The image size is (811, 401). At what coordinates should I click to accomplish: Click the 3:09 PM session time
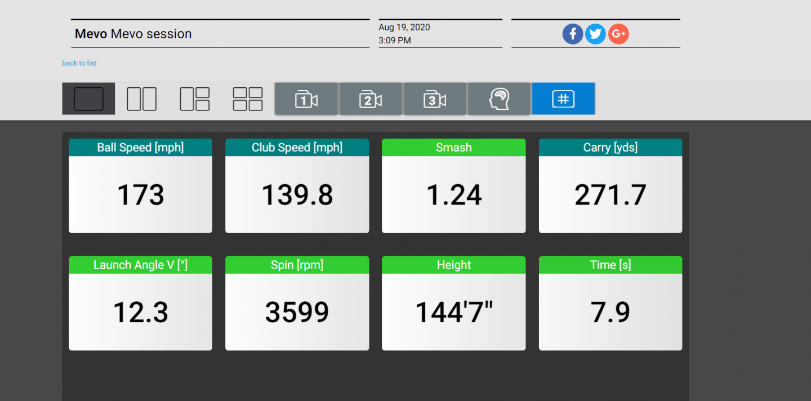click(395, 41)
